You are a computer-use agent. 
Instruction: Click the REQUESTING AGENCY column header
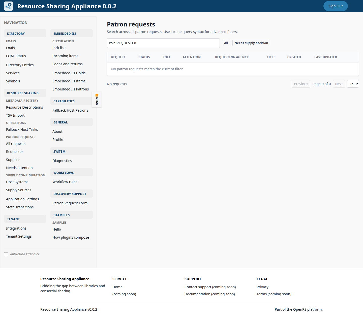tap(232, 57)
